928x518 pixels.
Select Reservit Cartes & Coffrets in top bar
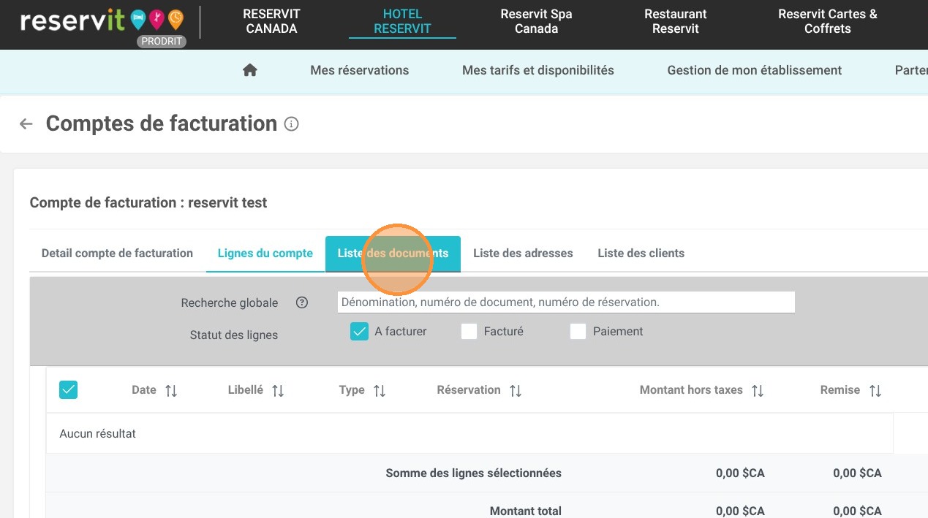pos(828,22)
